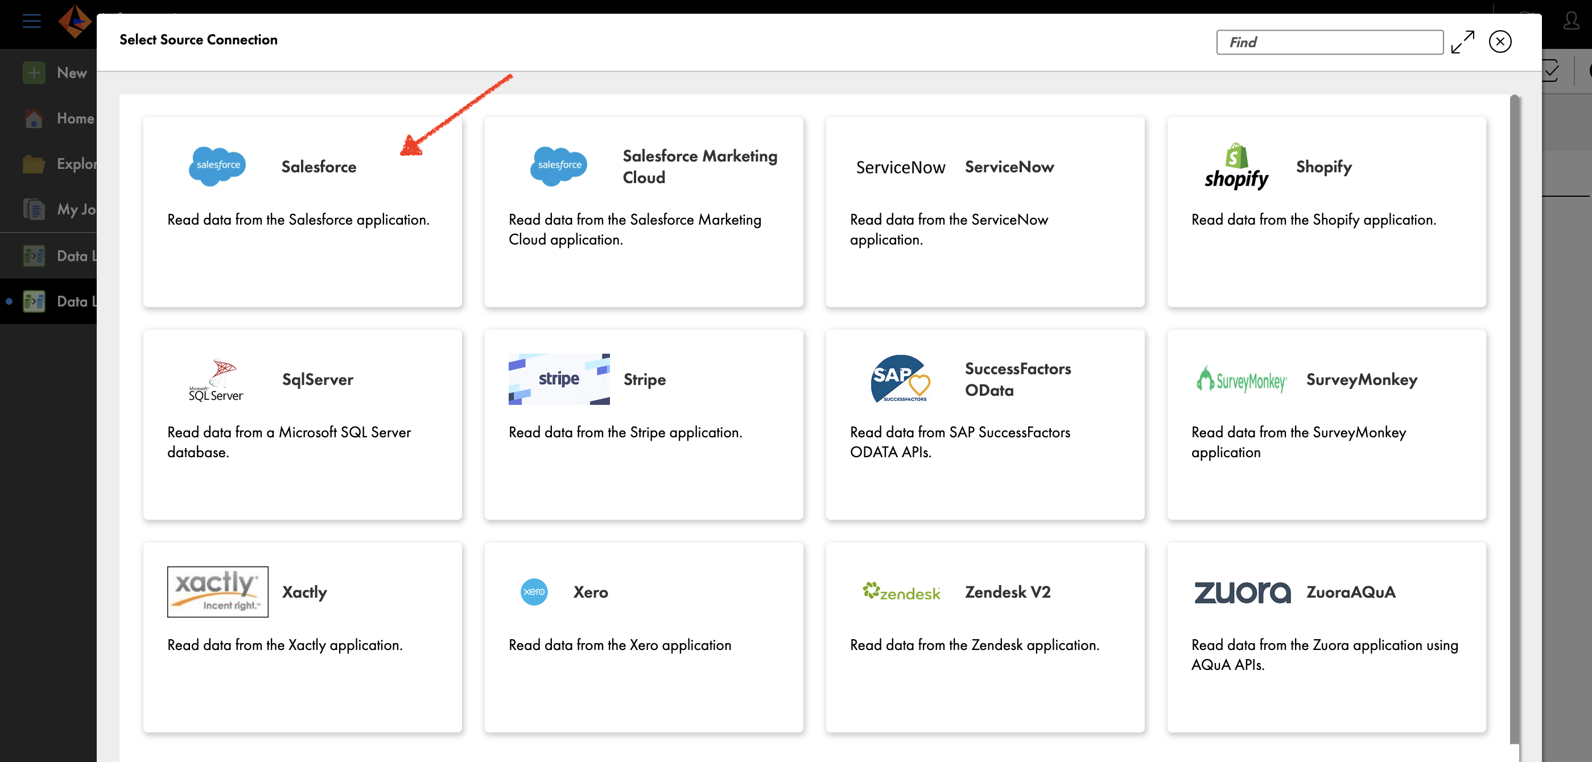Screen dimensions: 1592x762
Task: Open the user profile icon
Action: point(1570,22)
